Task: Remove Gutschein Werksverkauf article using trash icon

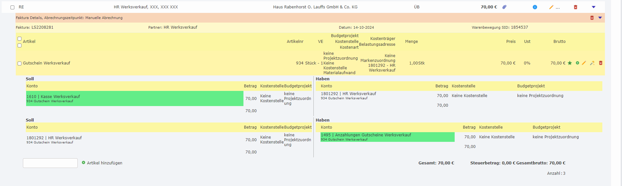Action: (600, 63)
